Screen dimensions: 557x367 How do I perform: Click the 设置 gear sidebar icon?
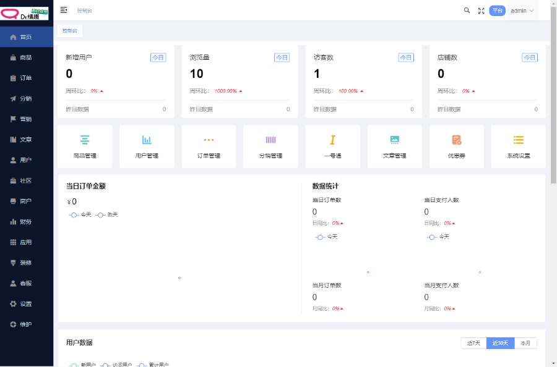pyautogui.click(x=13, y=304)
